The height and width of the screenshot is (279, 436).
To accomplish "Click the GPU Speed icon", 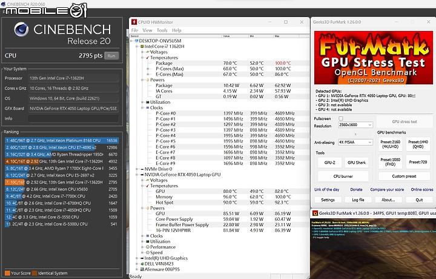I will click(x=147, y=252).
